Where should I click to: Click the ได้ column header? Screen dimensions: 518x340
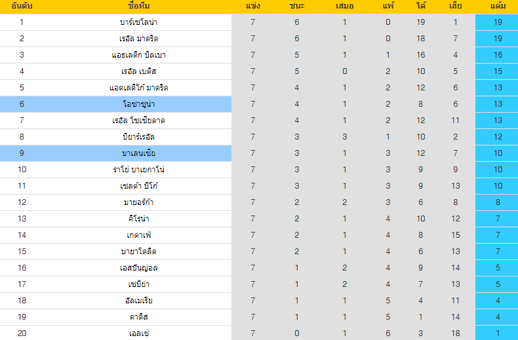point(420,6)
